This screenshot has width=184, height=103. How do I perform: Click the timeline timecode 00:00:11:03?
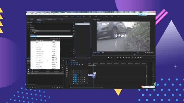[x=74, y=63]
